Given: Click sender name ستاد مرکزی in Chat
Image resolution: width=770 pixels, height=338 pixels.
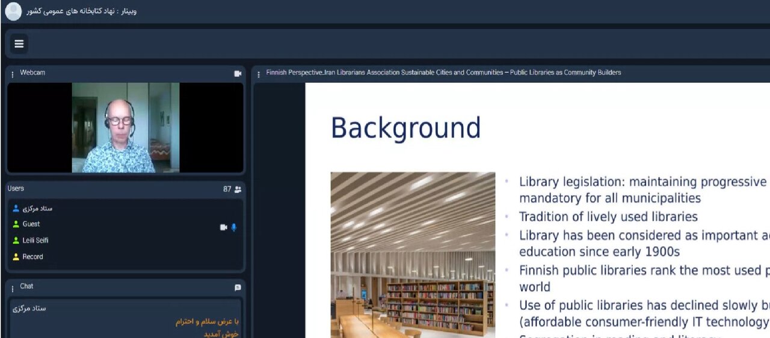Looking at the screenshot, I should tap(29, 308).
